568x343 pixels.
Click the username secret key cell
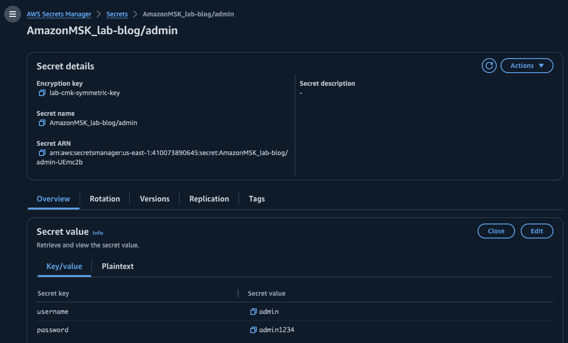[52, 312]
